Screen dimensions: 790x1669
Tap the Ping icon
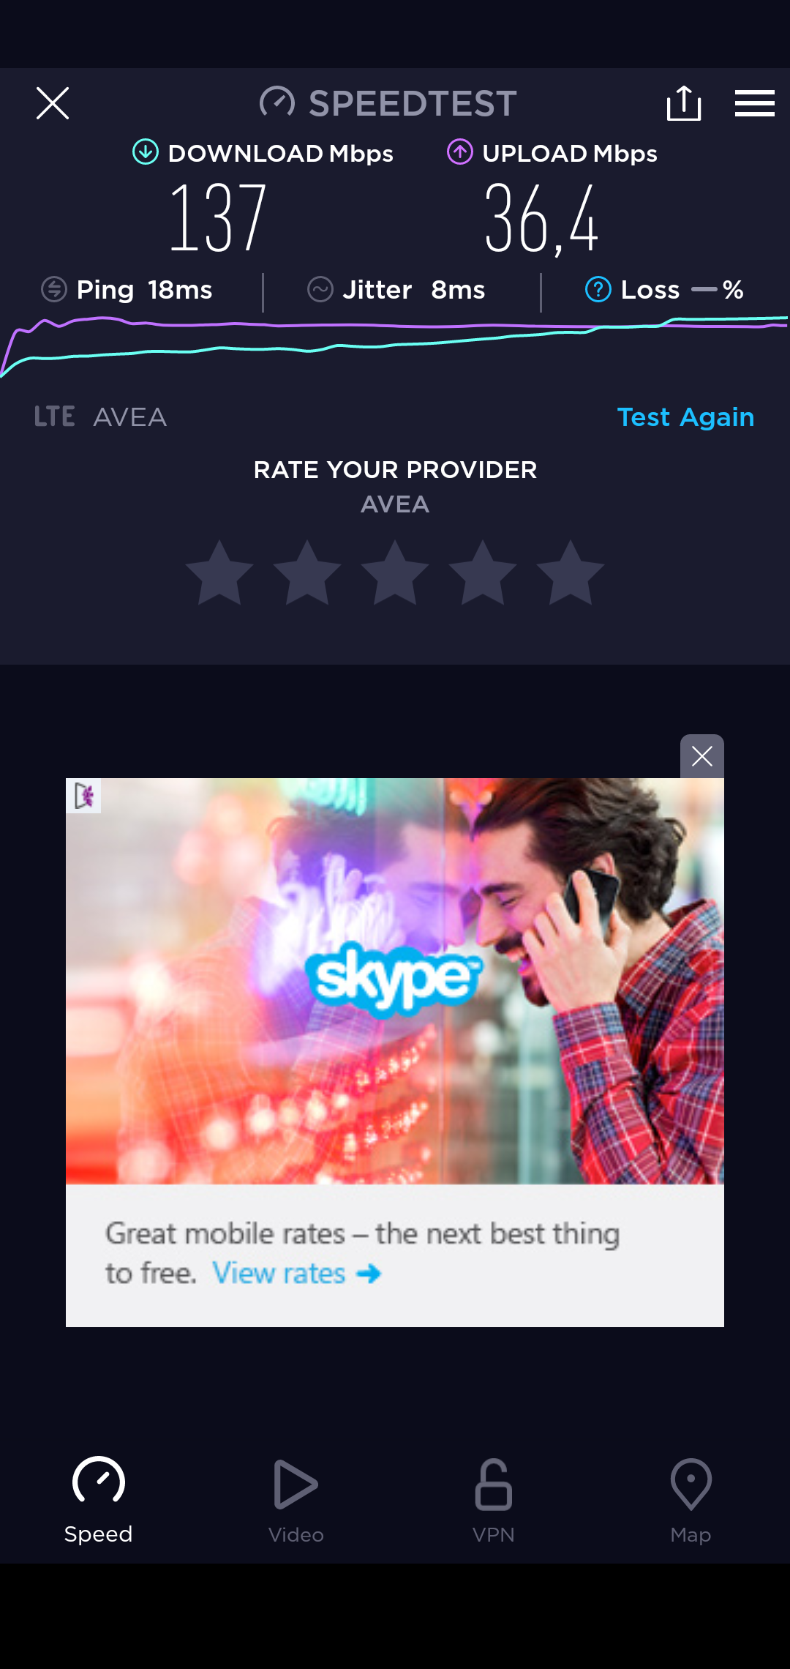(x=54, y=290)
